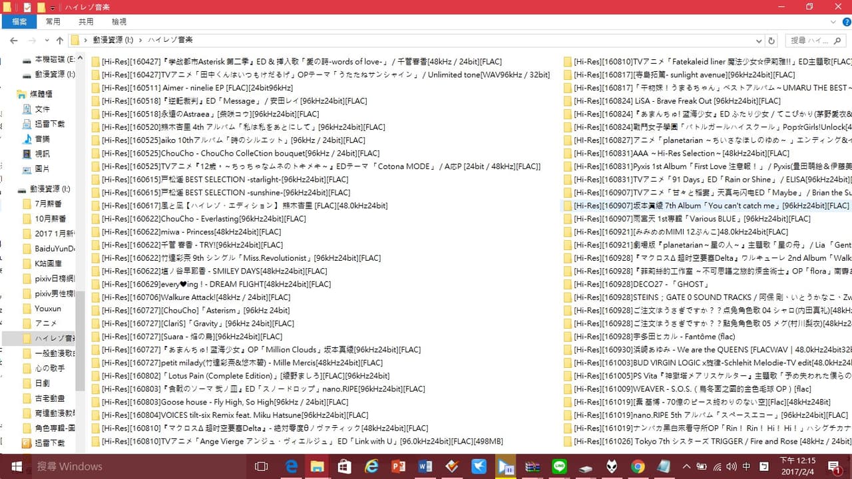Viewport: 852px width, 479px height.
Task: Switch to the 共用 ribbon tab
Action: 86,22
